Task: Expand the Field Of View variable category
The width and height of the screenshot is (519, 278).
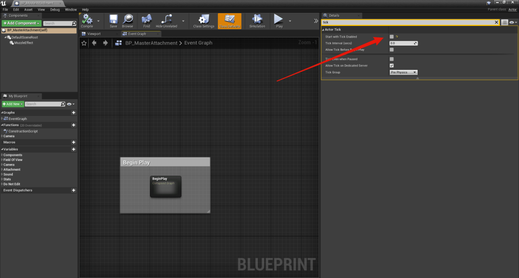Action: tap(13, 160)
